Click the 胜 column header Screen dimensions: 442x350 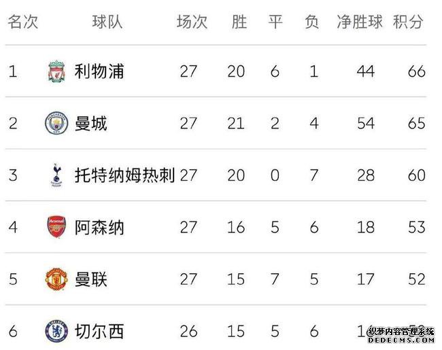point(239,22)
